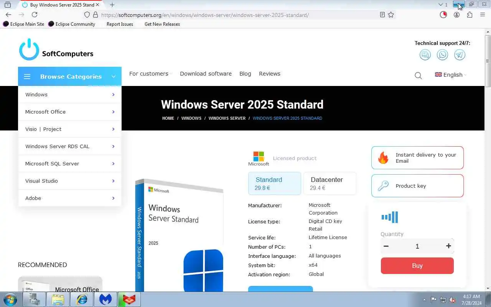Open the For customers dropdown menu
The height and width of the screenshot is (307, 491).
click(150, 74)
